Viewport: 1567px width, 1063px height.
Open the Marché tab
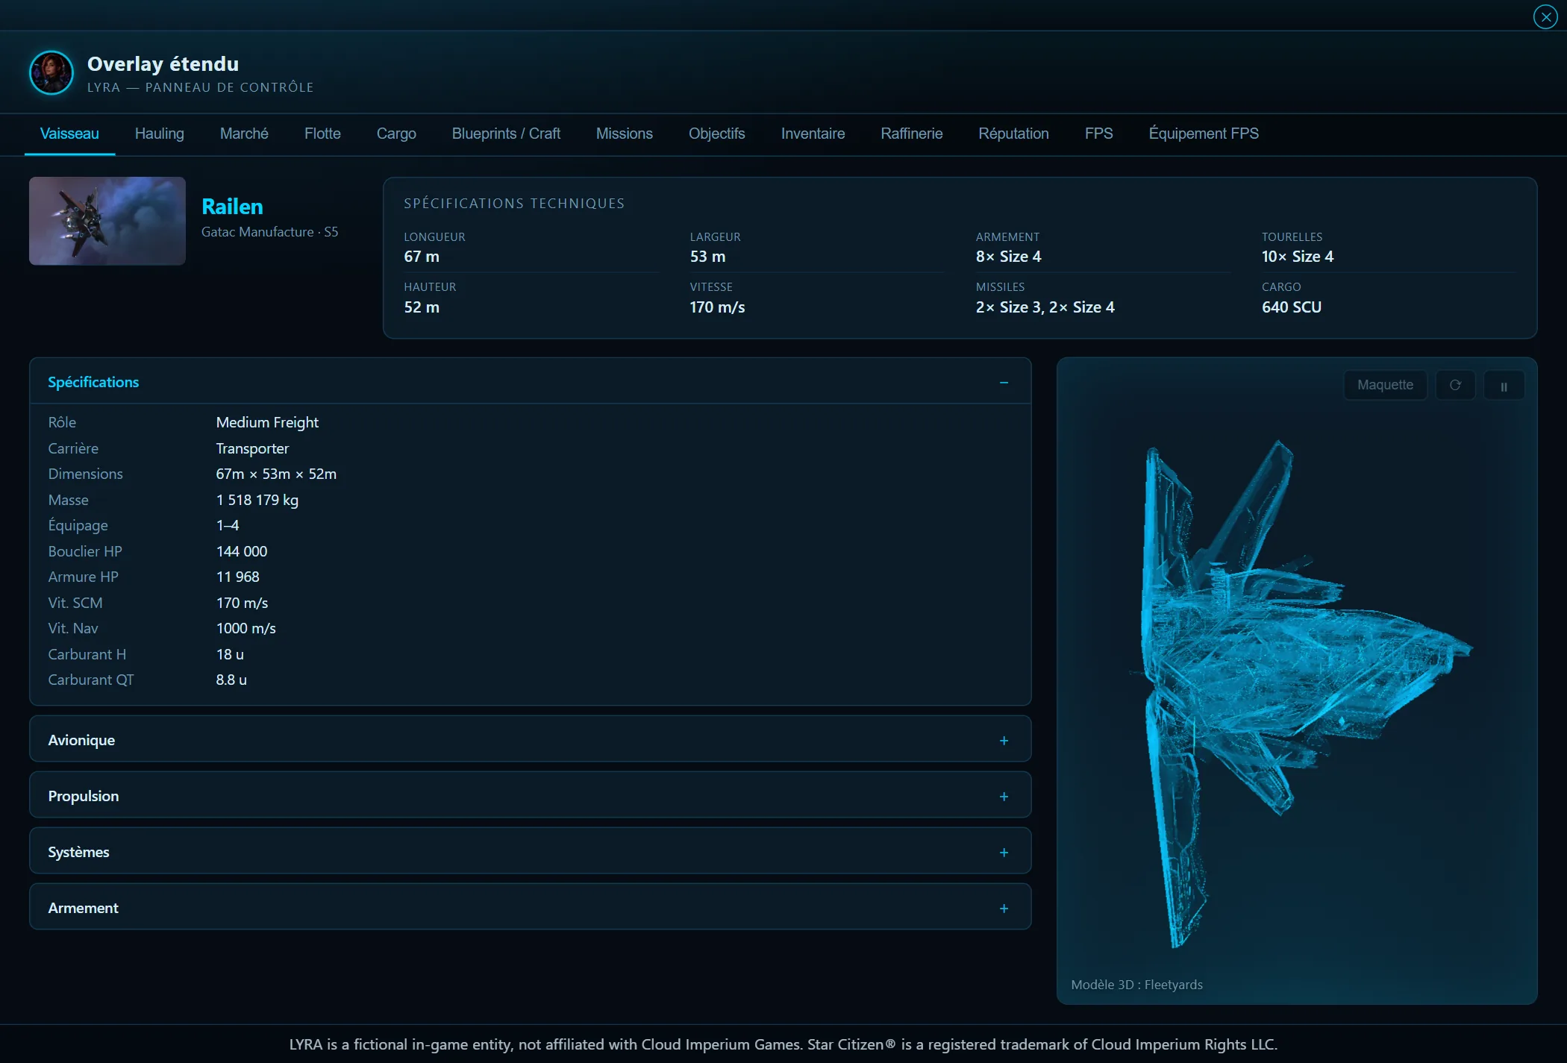244,134
